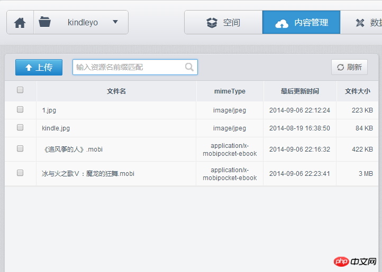The image size is (382, 272).
Task: Check the box for kindle.jpg
Action: 20,127
